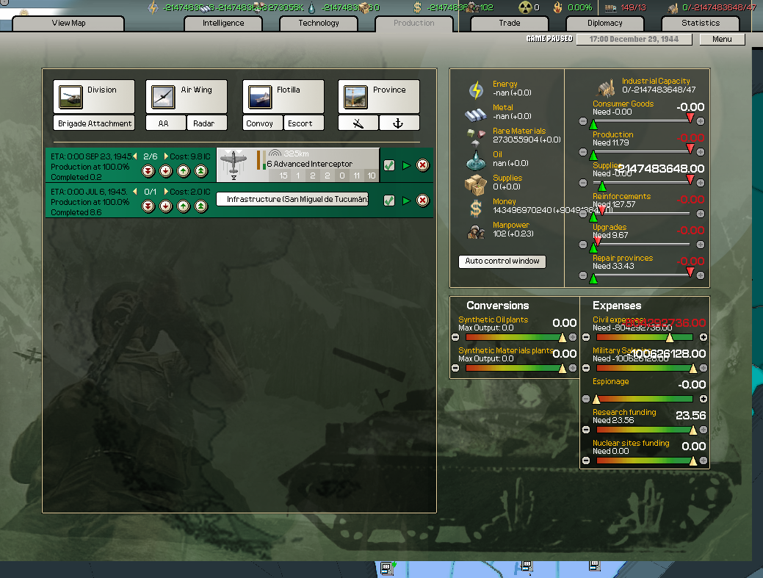Open the Technology tab
Image resolution: width=763 pixels, height=578 pixels.
319,24
